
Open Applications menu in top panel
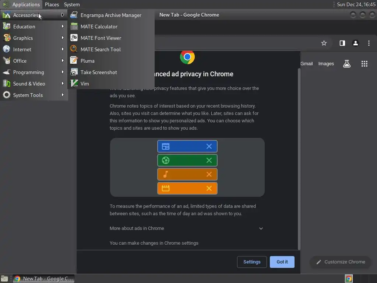[x=21, y=4]
